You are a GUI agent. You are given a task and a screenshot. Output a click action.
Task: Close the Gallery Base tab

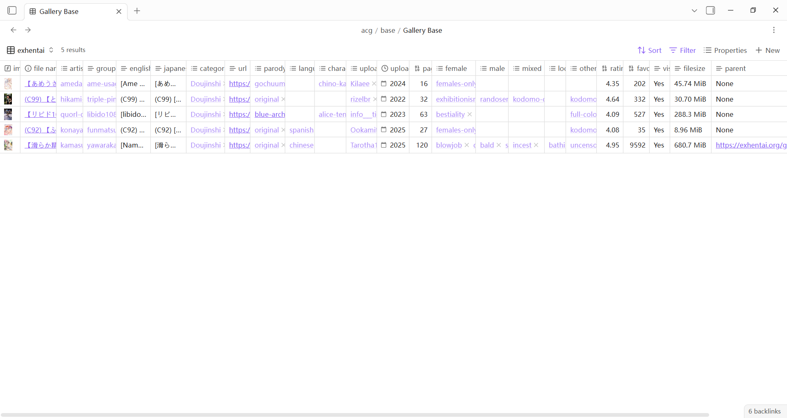pyautogui.click(x=119, y=11)
